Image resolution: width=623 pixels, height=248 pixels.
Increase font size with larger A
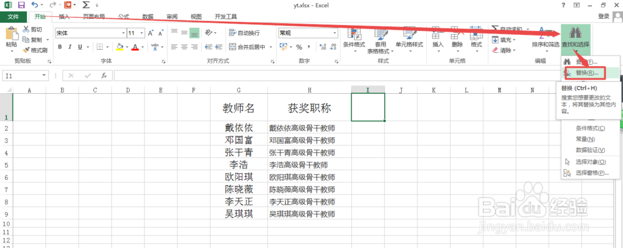click(x=151, y=33)
